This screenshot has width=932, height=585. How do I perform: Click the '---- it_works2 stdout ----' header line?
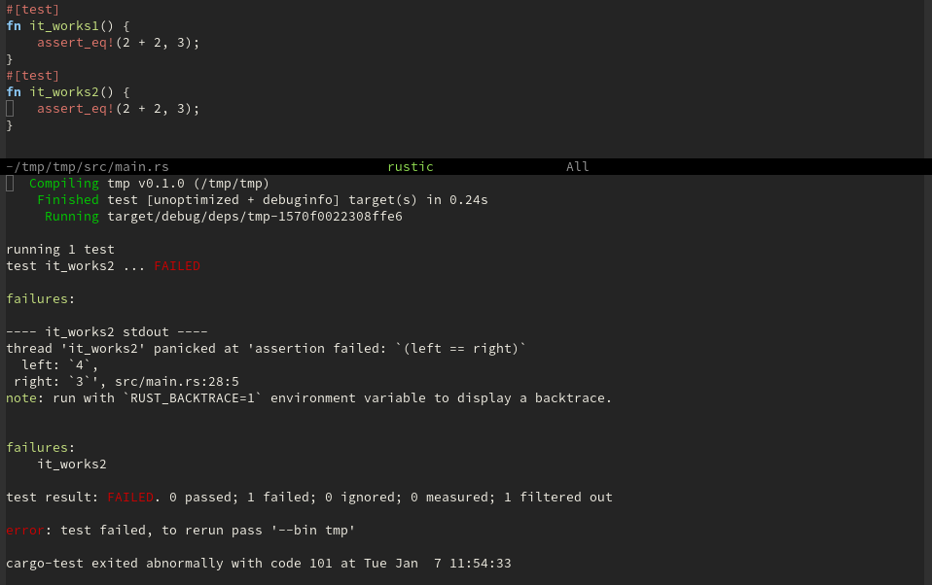point(107,332)
